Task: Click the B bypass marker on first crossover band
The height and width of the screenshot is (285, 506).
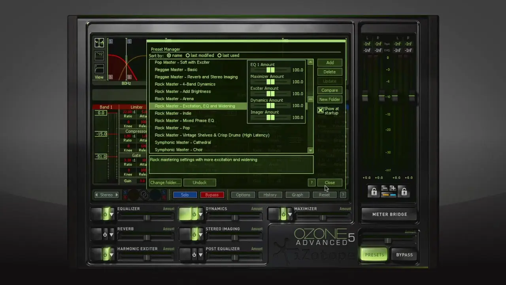Action: [111, 77]
